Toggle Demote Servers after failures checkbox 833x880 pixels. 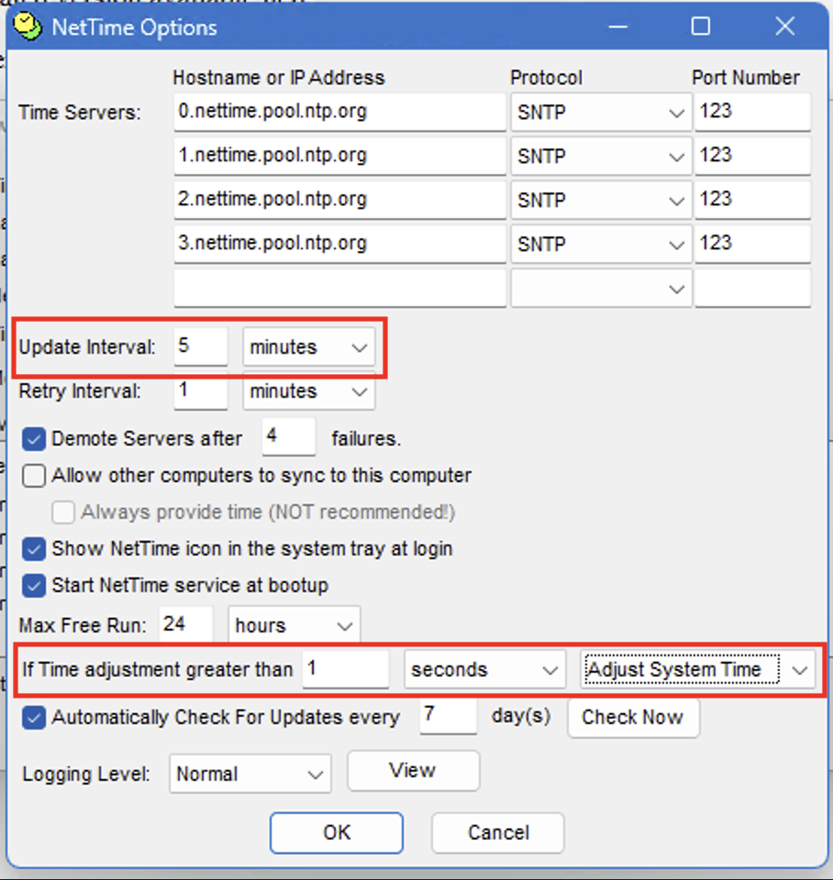click(x=34, y=439)
